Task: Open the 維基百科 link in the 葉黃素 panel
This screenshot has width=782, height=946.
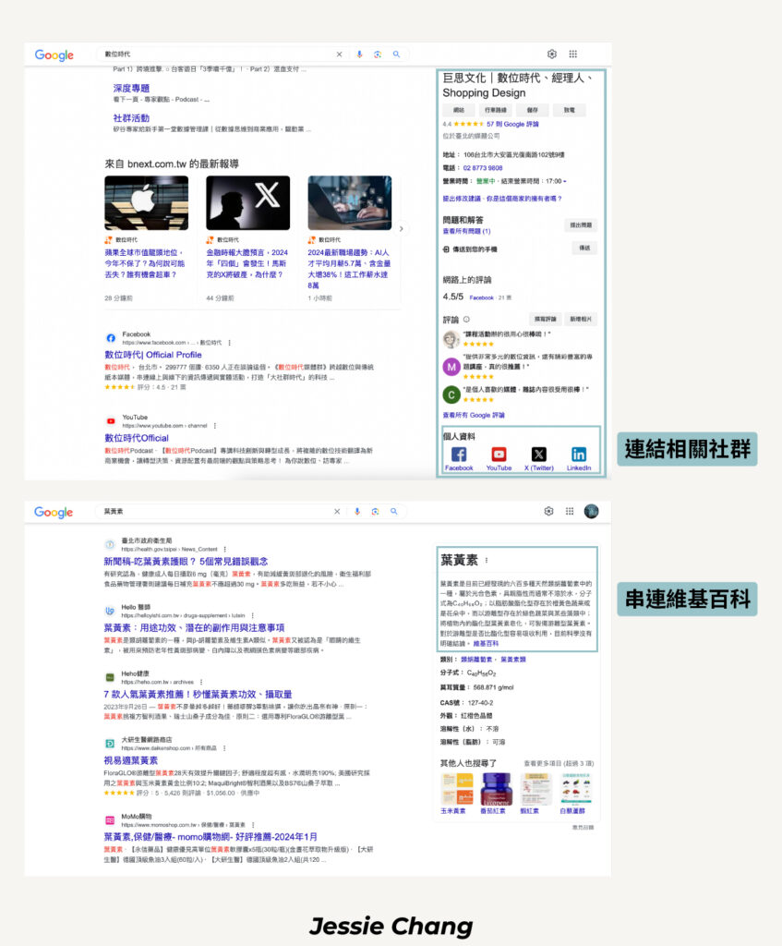Action: (x=486, y=644)
